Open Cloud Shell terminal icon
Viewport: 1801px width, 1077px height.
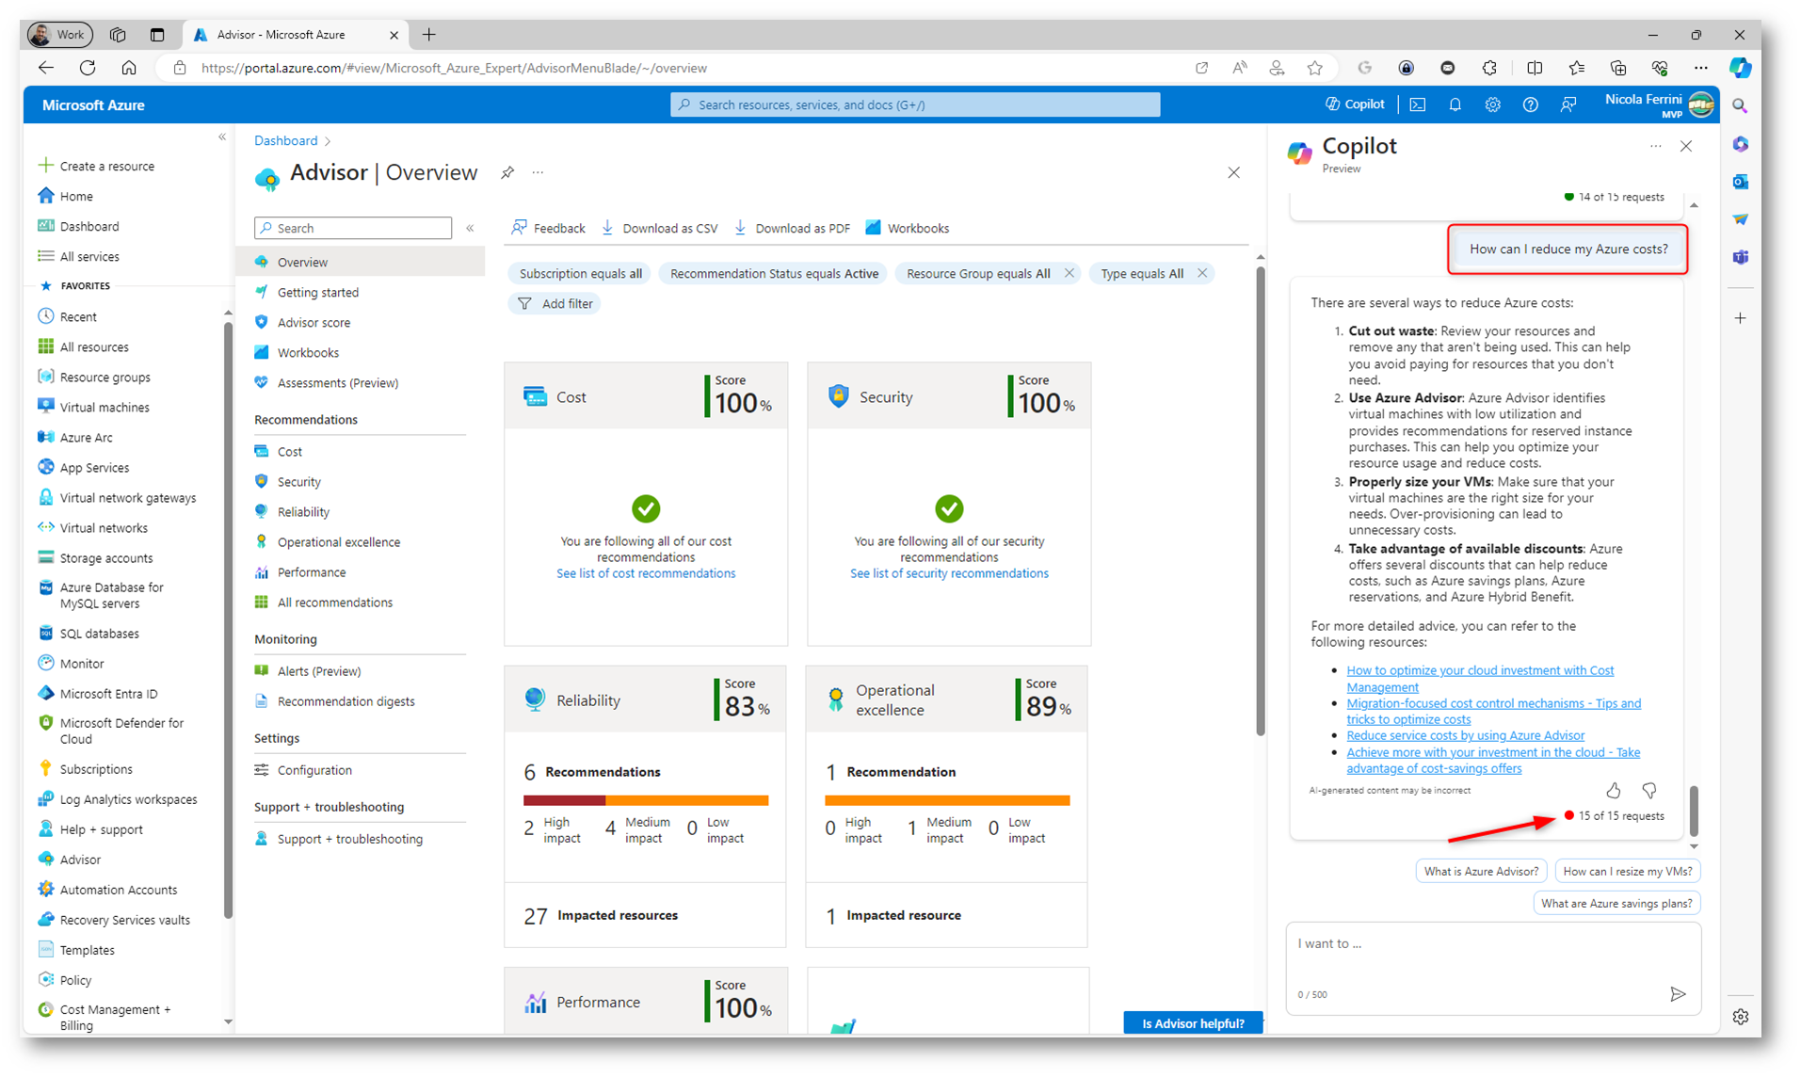(x=1417, y=104)
